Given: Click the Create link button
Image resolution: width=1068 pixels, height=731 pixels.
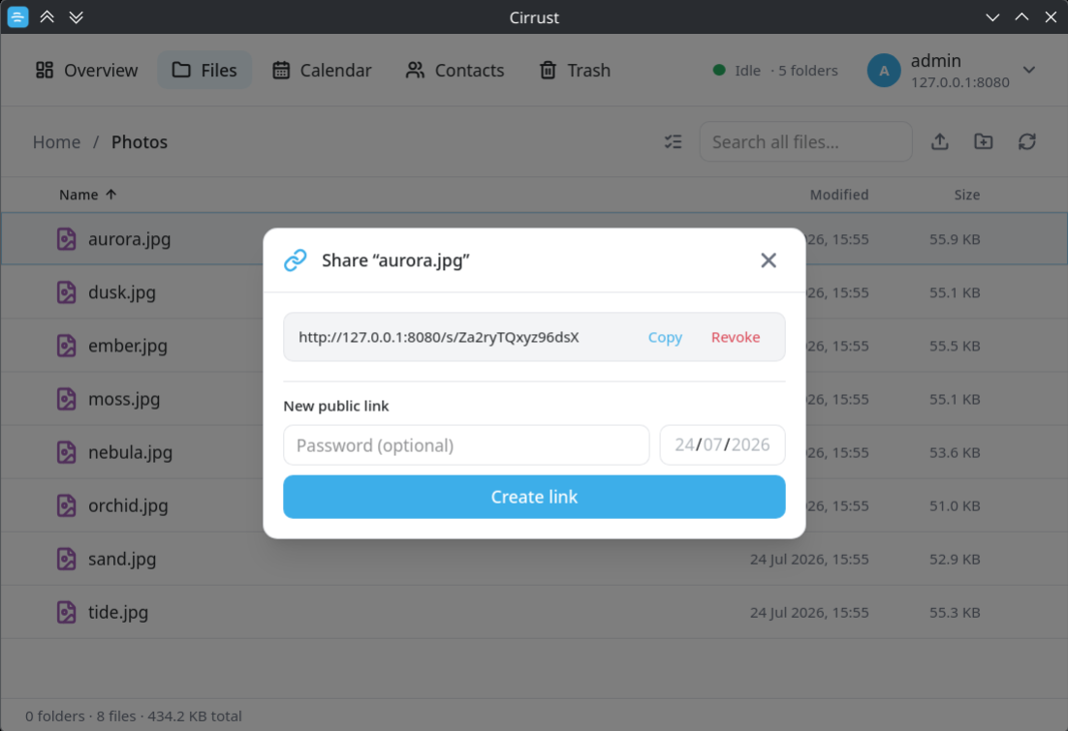Looking at the screenshot, I should pyautogui.click(x=534, y=497).
